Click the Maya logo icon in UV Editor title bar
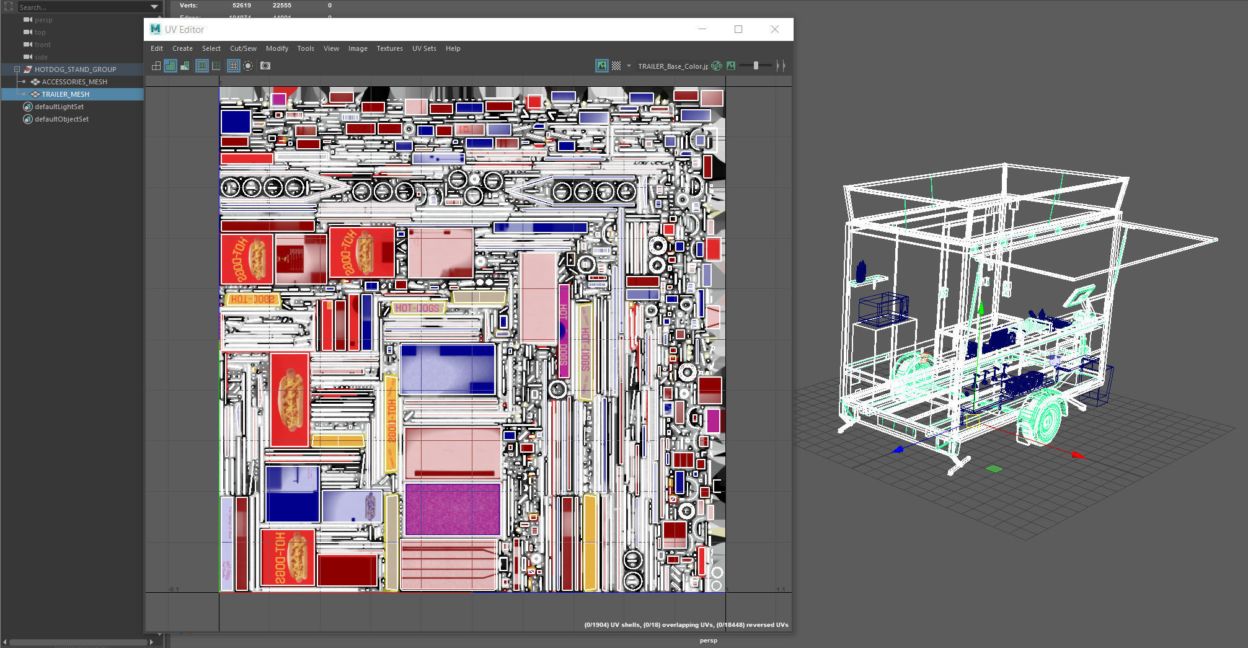This screenshot has height=648, width=1248. [x=155, y=29]
